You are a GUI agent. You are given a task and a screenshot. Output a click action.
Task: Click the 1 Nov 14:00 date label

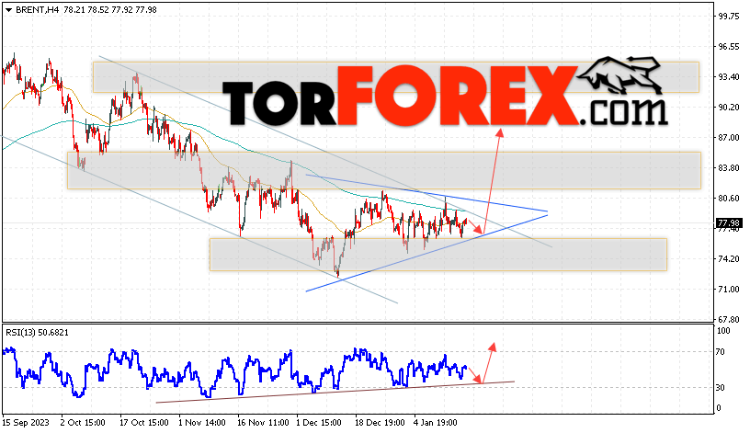[202, 423]
